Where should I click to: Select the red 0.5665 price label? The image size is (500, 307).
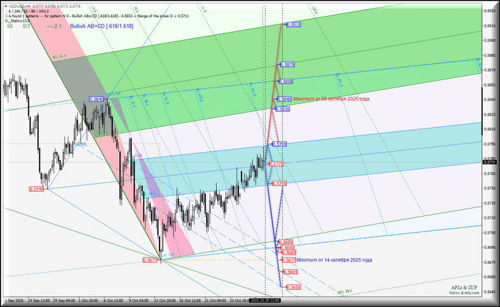pos(291,272)
